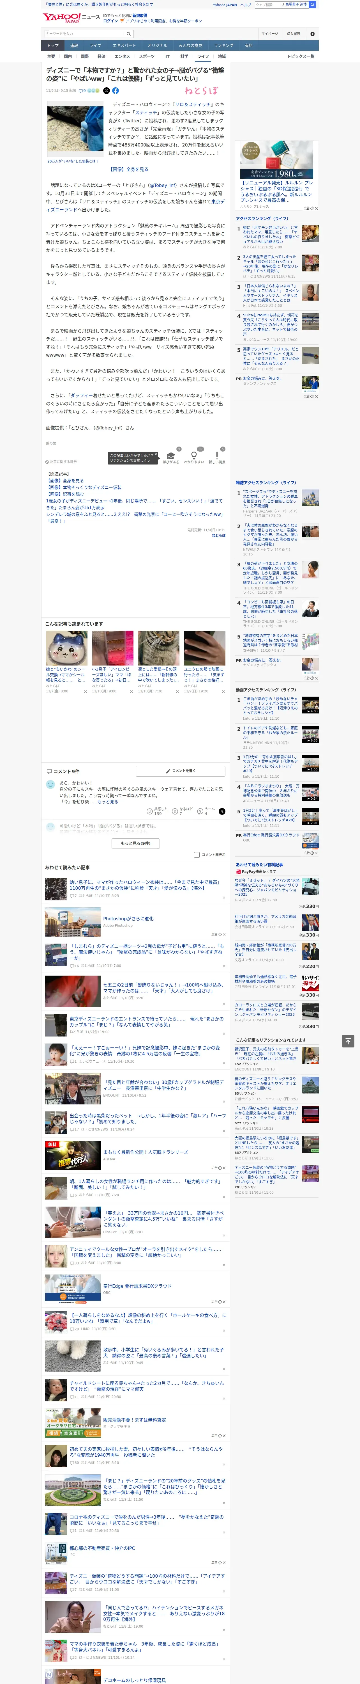Open the 有料 tab
Image resolution: width=360 pixels, height=1684 pixels.
tap(248, 46)
